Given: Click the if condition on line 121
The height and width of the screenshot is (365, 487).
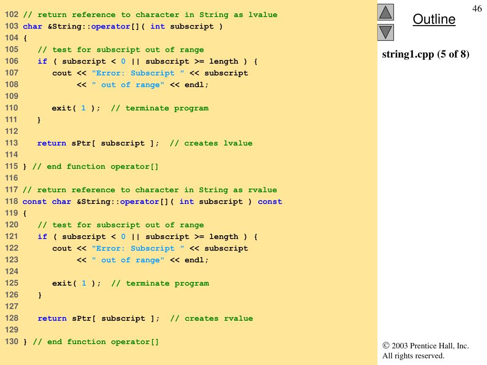Looking at the screenshot, I should point(147,237).
